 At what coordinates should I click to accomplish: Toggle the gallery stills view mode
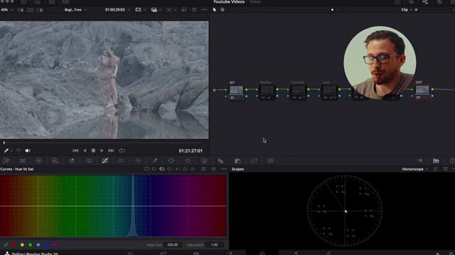40,10
